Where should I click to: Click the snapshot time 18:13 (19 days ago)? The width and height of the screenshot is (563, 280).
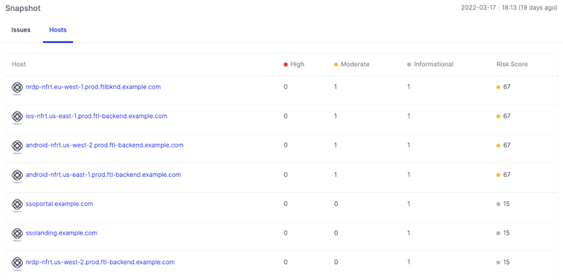point(529,8)
